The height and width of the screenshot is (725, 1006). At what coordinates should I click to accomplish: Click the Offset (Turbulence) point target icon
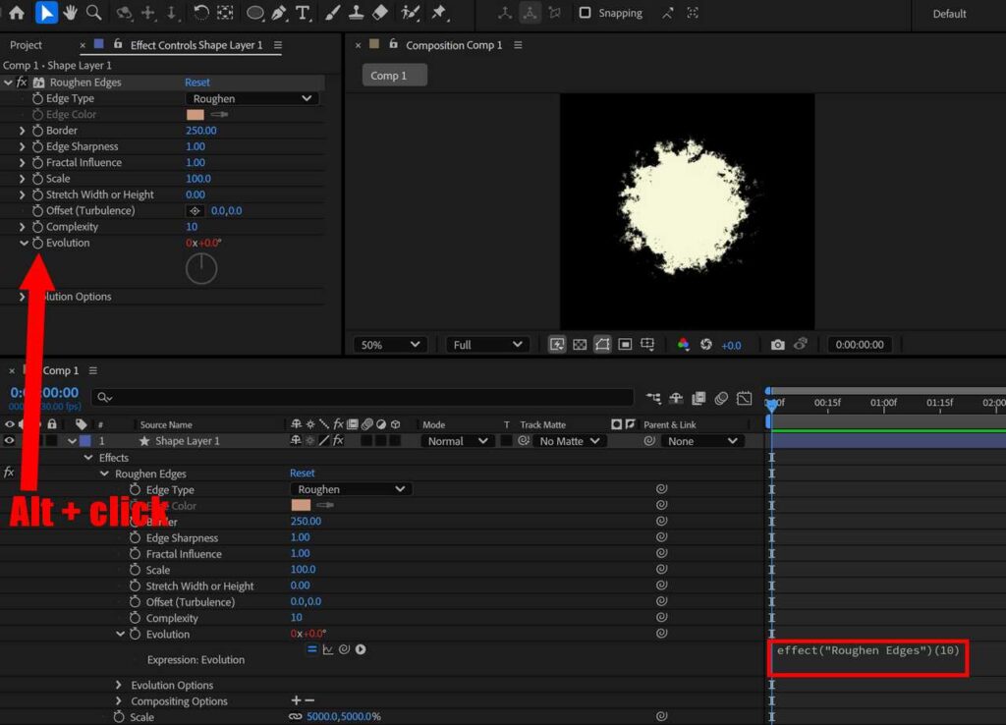pos(195,210)
